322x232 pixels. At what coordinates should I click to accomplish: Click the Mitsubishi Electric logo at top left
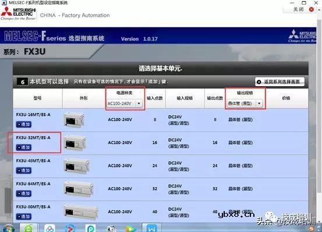pyautogui.click(x=18, y=14)
